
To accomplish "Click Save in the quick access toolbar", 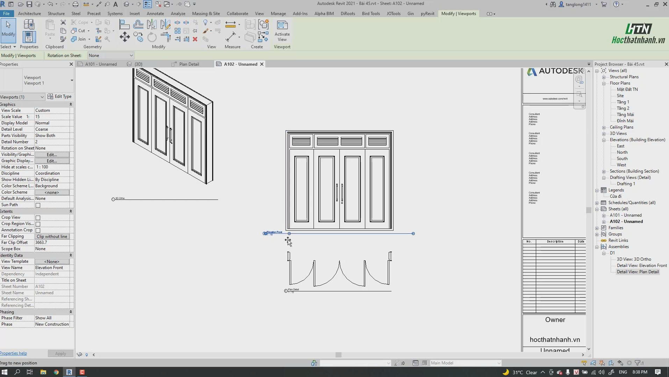I will [x=29, y=4].
